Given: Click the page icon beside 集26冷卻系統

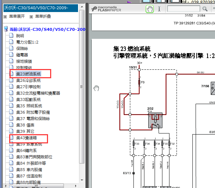Looking at the screenshot, I should coord(11,80).
